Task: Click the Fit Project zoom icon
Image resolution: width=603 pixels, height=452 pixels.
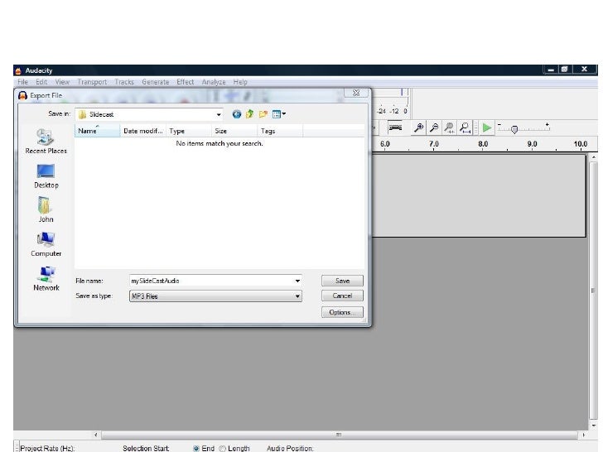Action: 465,127
